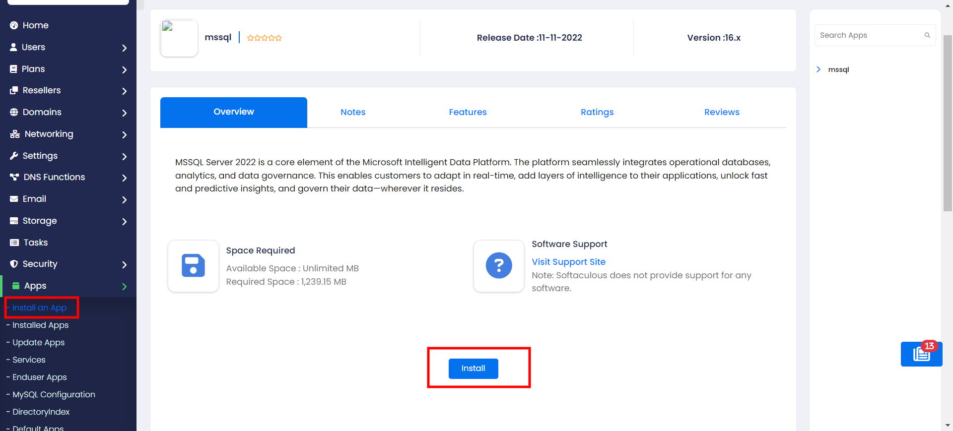Viewport: 953px width, 431px height.
Task: Click the Domains globe icon
Action: (x=14, y=112)
